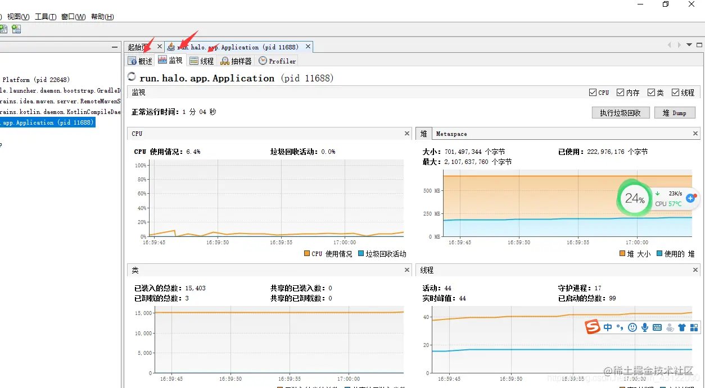Open the 概述 overview tab
The width and height of the screenshot is (705, 388).
140,61
